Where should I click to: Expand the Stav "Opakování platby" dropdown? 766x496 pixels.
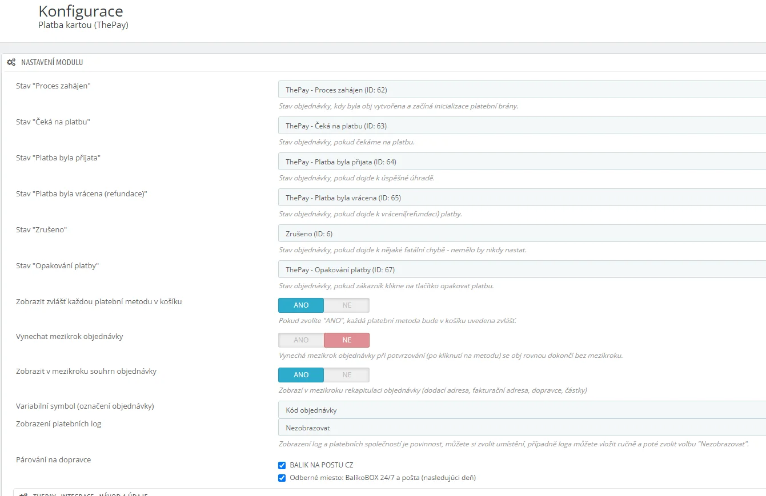[521, 269]
